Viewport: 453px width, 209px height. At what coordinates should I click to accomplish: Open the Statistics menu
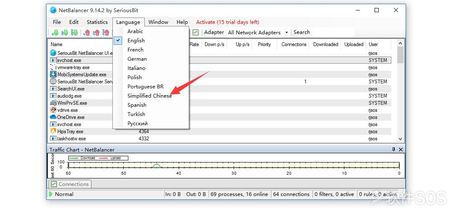[97, 22]
